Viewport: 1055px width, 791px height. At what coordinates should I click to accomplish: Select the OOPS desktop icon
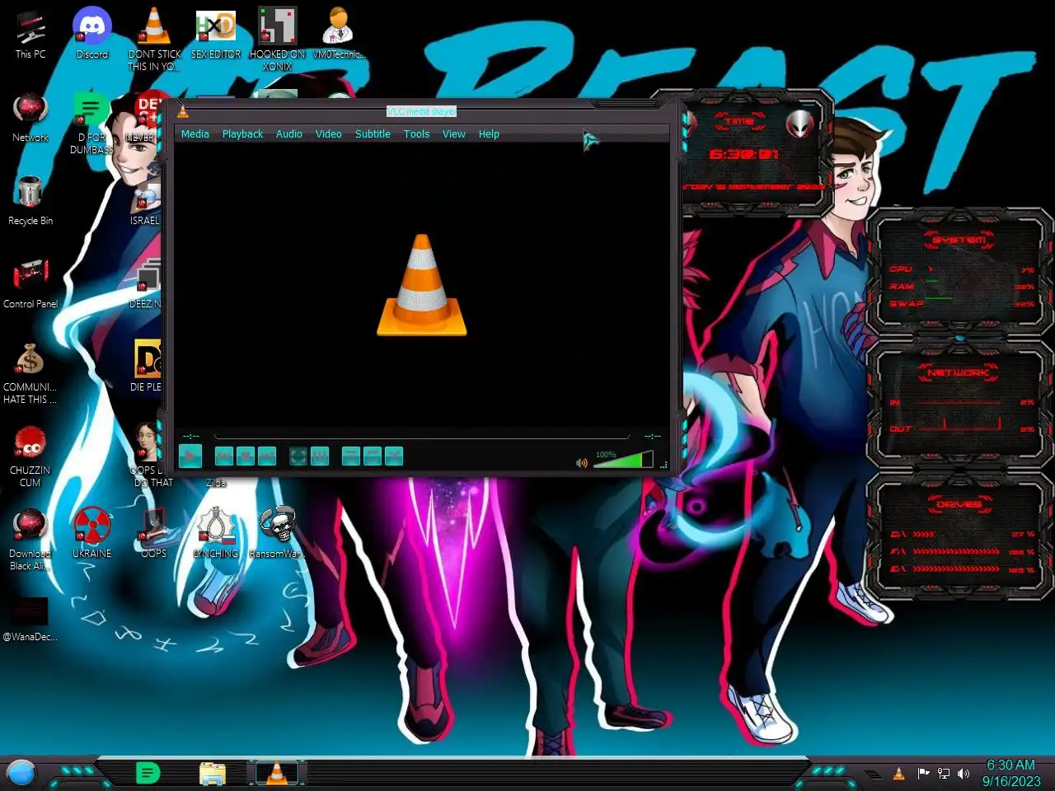pos(154,533)
